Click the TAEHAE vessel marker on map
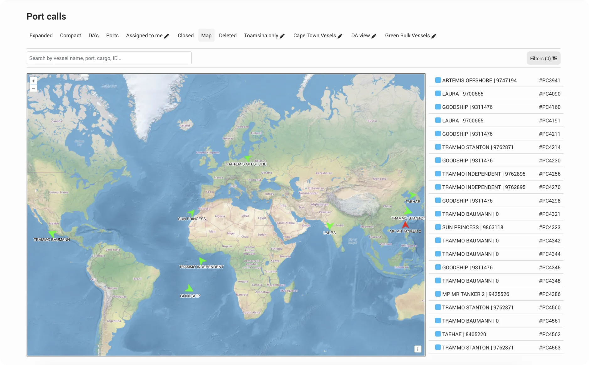The width and height of the screenshot is (589, 365). tap(412, 195)
